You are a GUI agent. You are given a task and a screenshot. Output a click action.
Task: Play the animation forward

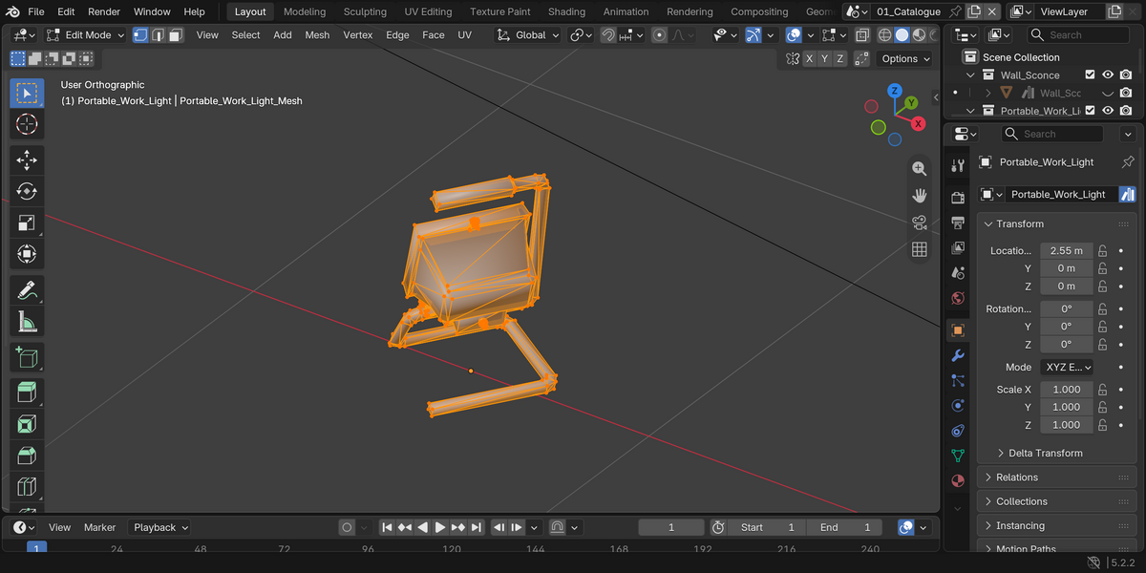coord(440,527)
